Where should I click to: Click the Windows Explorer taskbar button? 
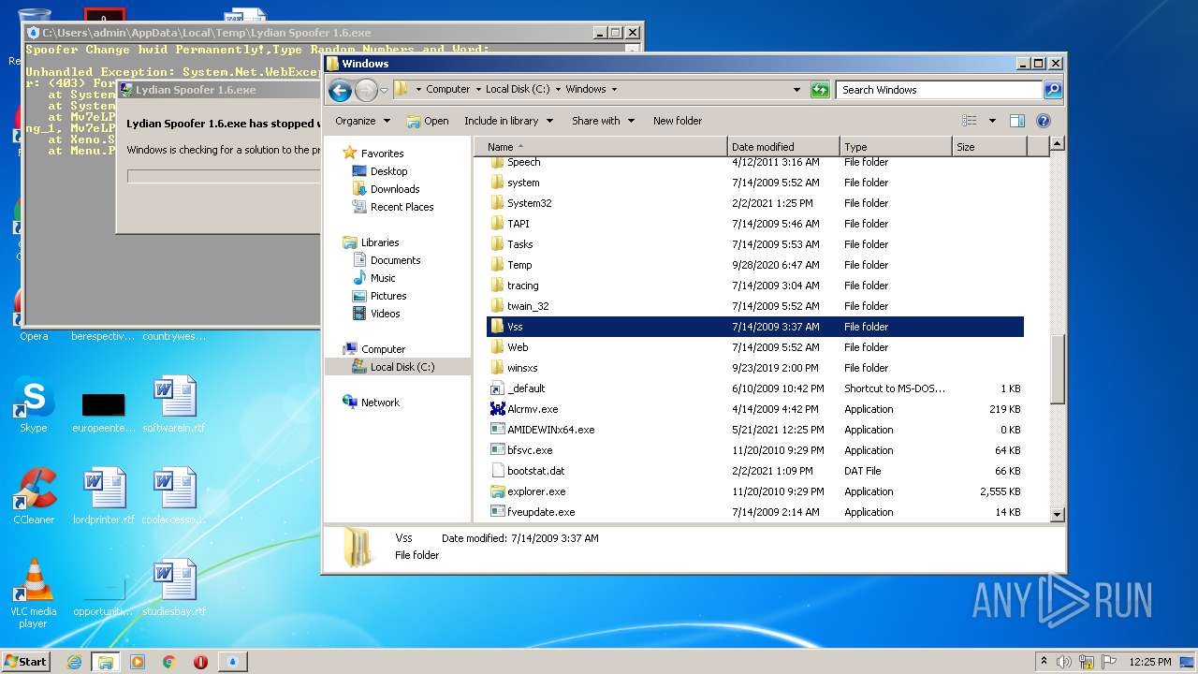[x=105, y=662]
